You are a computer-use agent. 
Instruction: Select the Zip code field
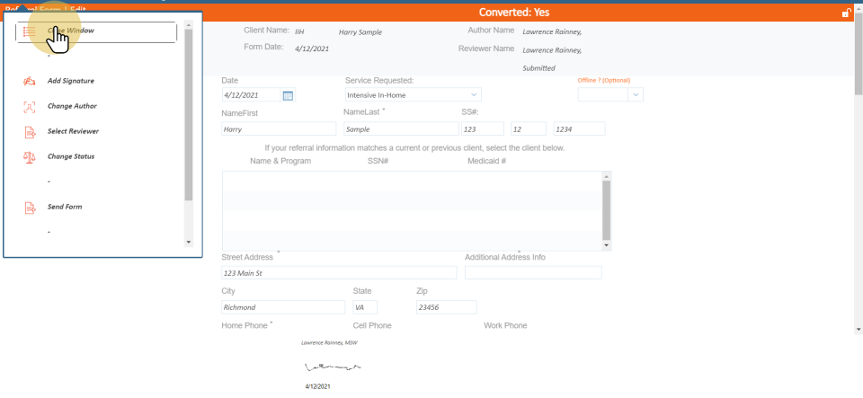point(445,307)
